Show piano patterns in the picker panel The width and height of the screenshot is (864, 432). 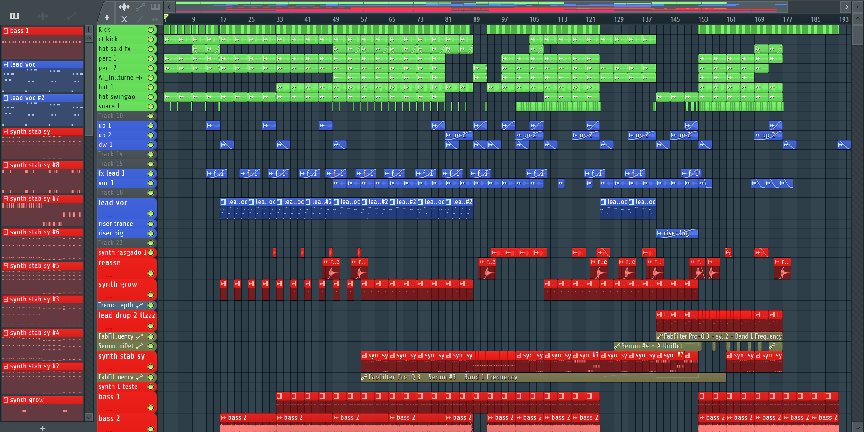coord(14,16)
